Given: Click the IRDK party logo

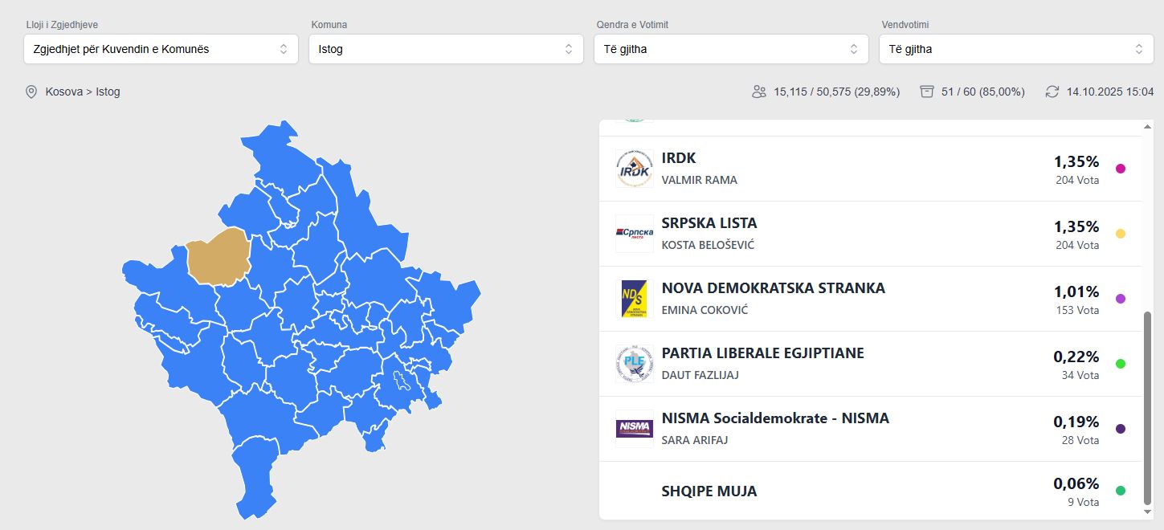Looking at the screenshot, I should point(635,169).
